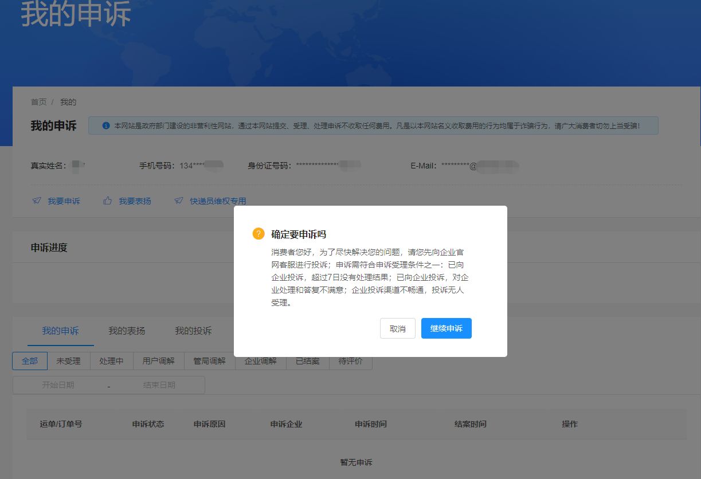Click the icon beside 快递员维权专用
The width and height of the screenshot is (701, 479).
point(179,201)
